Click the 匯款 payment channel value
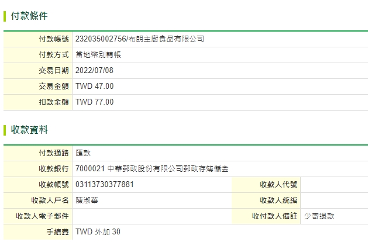This screenshot has width=368, height=249. click(83, 153)
